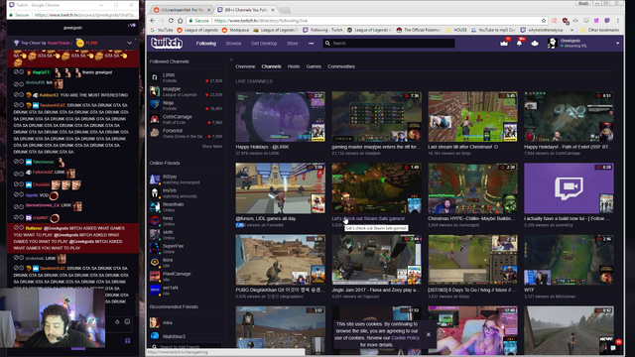Open Ninja avatar in Followed Channels
635x357 pixels.
pos(155,105)
